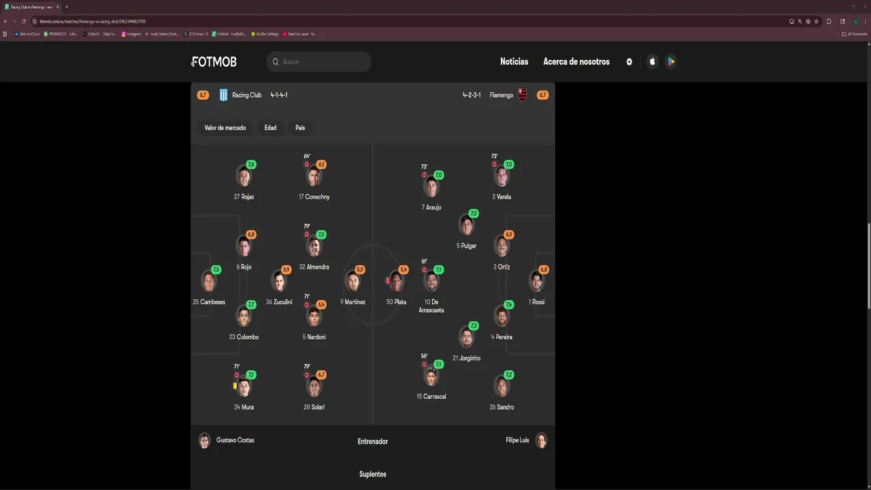Image resolution: width=871 pixels, height=490 pixels.
Task: Click the browser back arrow
Action: (x=6, y=21)
